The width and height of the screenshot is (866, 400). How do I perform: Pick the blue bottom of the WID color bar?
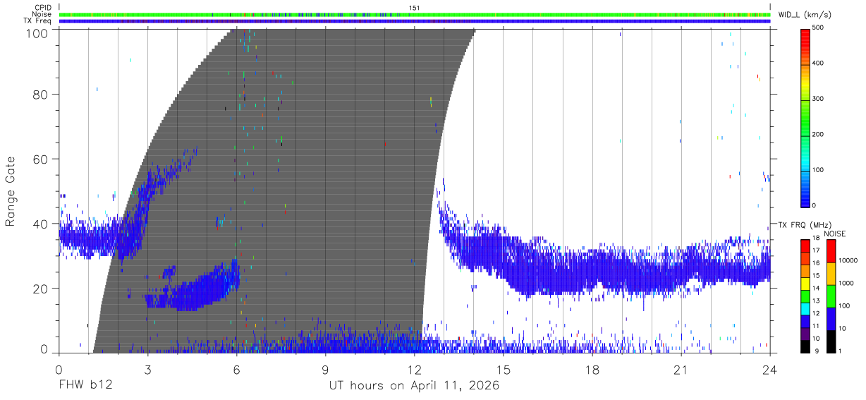(x=805, y=198)
